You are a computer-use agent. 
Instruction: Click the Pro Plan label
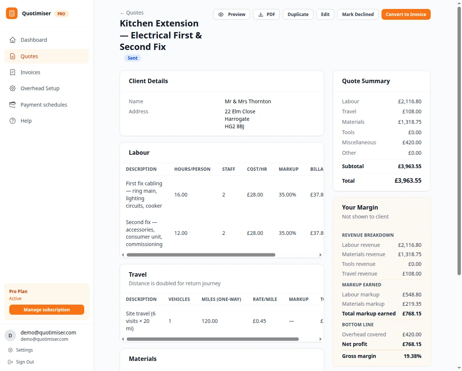tap(18, 292)
